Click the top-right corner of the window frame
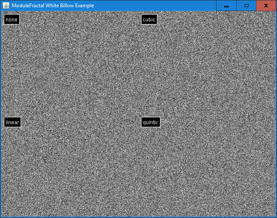The height and width of the screenshot is (218, 277). 276,0
